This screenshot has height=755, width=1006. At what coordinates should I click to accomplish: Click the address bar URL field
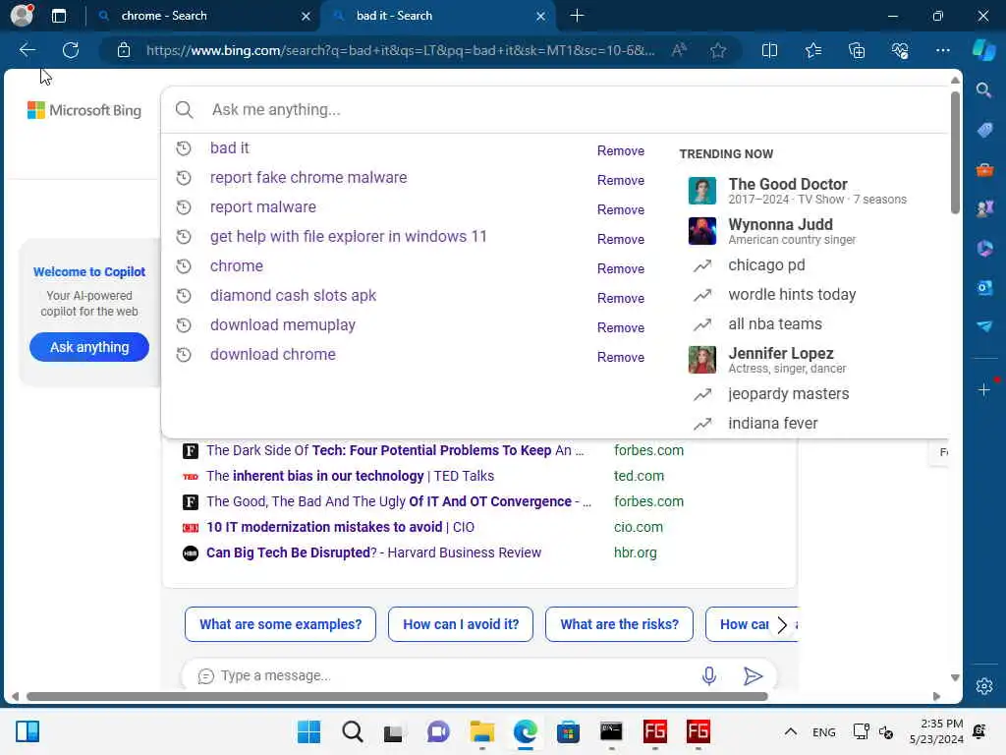point(401,50)
